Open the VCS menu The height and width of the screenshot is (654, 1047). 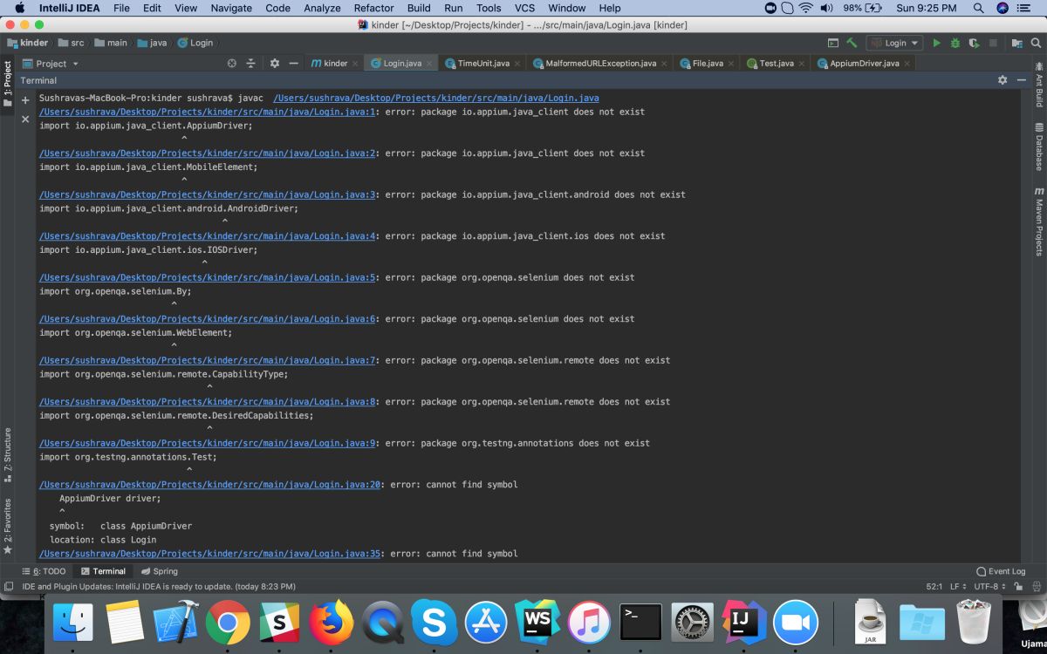click(524, 8)
